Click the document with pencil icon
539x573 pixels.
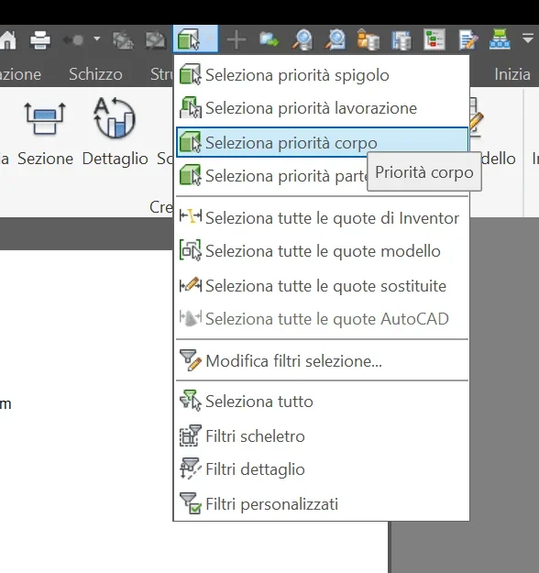(467, 39)
